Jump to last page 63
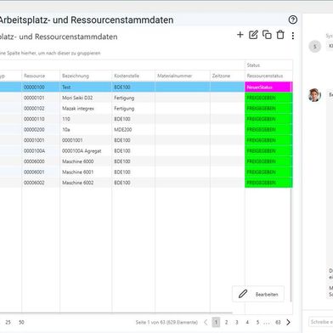Viewport: 333px width, 333px height. pyautogui.click(x=278, y=322)
